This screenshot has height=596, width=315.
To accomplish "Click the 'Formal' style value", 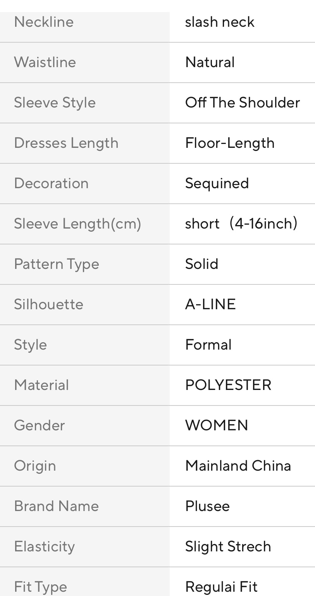I will [x=208, y=345].
